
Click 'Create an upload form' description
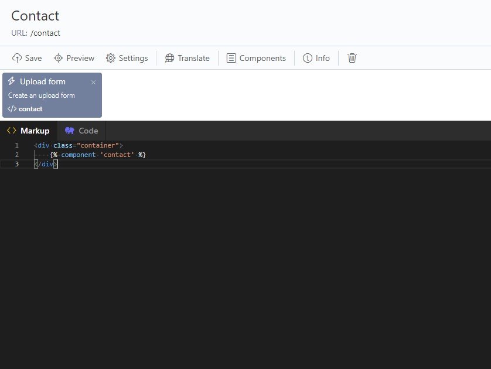[x=42, y=95]
